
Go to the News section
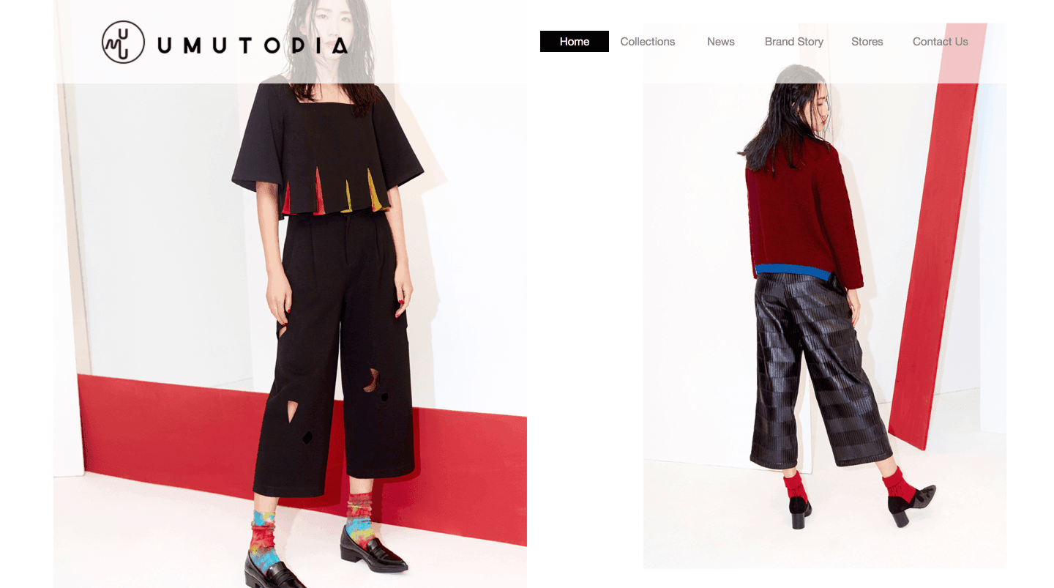pos(721,42)
